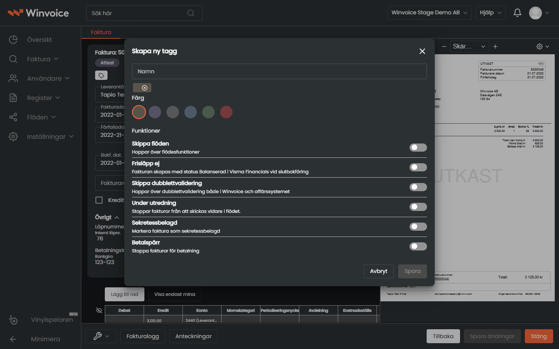Open the Hjälp dropdown
This screenshot has width=559, height=349.
pyautogui.click(x=491, y=13)
